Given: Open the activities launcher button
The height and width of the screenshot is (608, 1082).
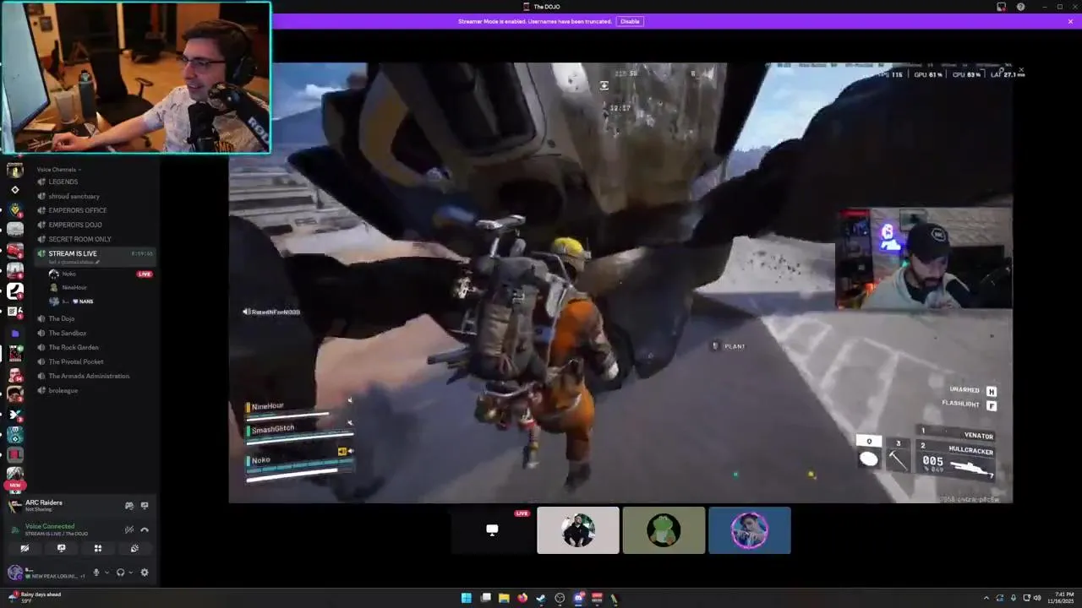Looking at the screenshot, I should [98, 548].
